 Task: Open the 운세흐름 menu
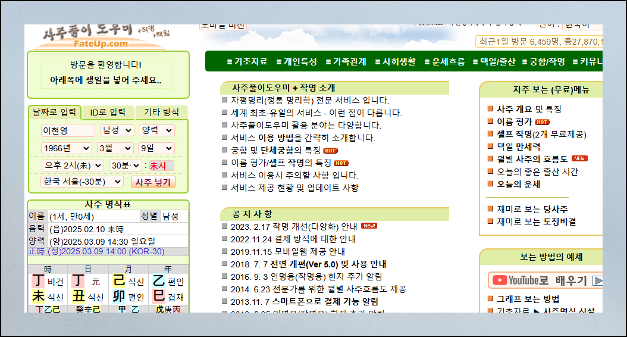pos(444,62)
